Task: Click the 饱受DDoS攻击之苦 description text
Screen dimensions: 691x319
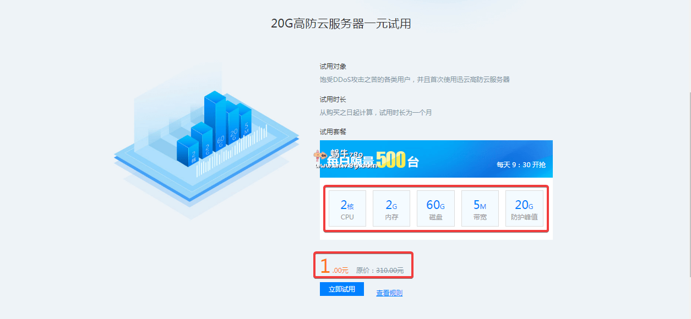Action: pyautogui.click(x=415, y=80)
